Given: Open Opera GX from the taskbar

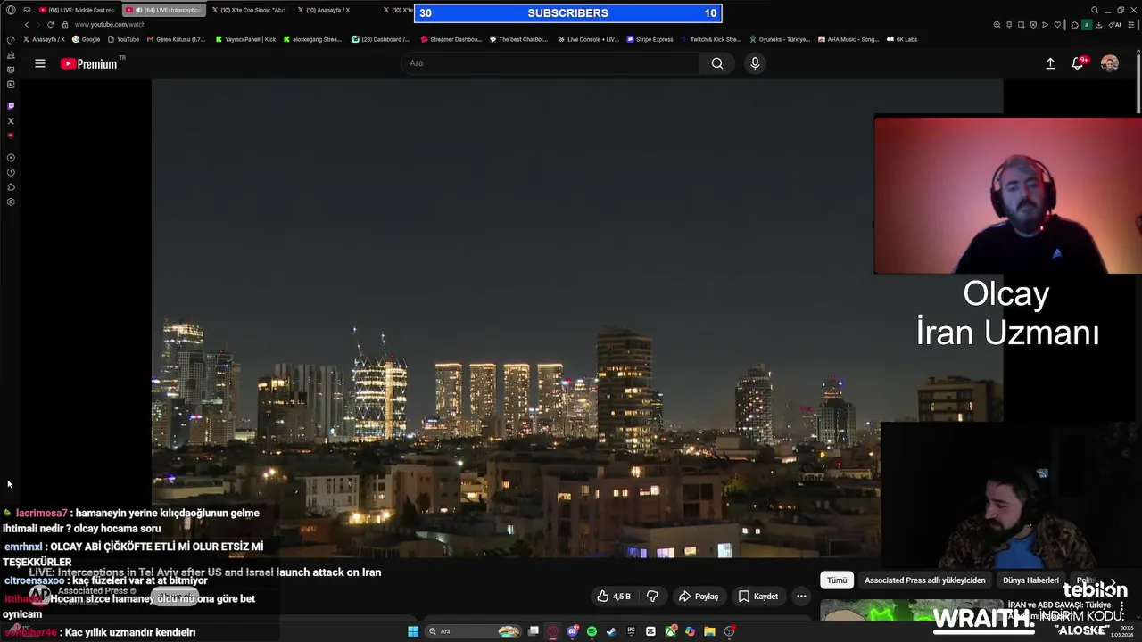Looking at the screenshot, I should coord(553,631).
